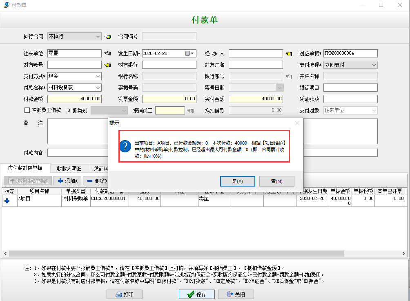This screenshot has height=301, width=410.
Task: Click the lookup hand icon beside 经办人
Action: (289, 53)
